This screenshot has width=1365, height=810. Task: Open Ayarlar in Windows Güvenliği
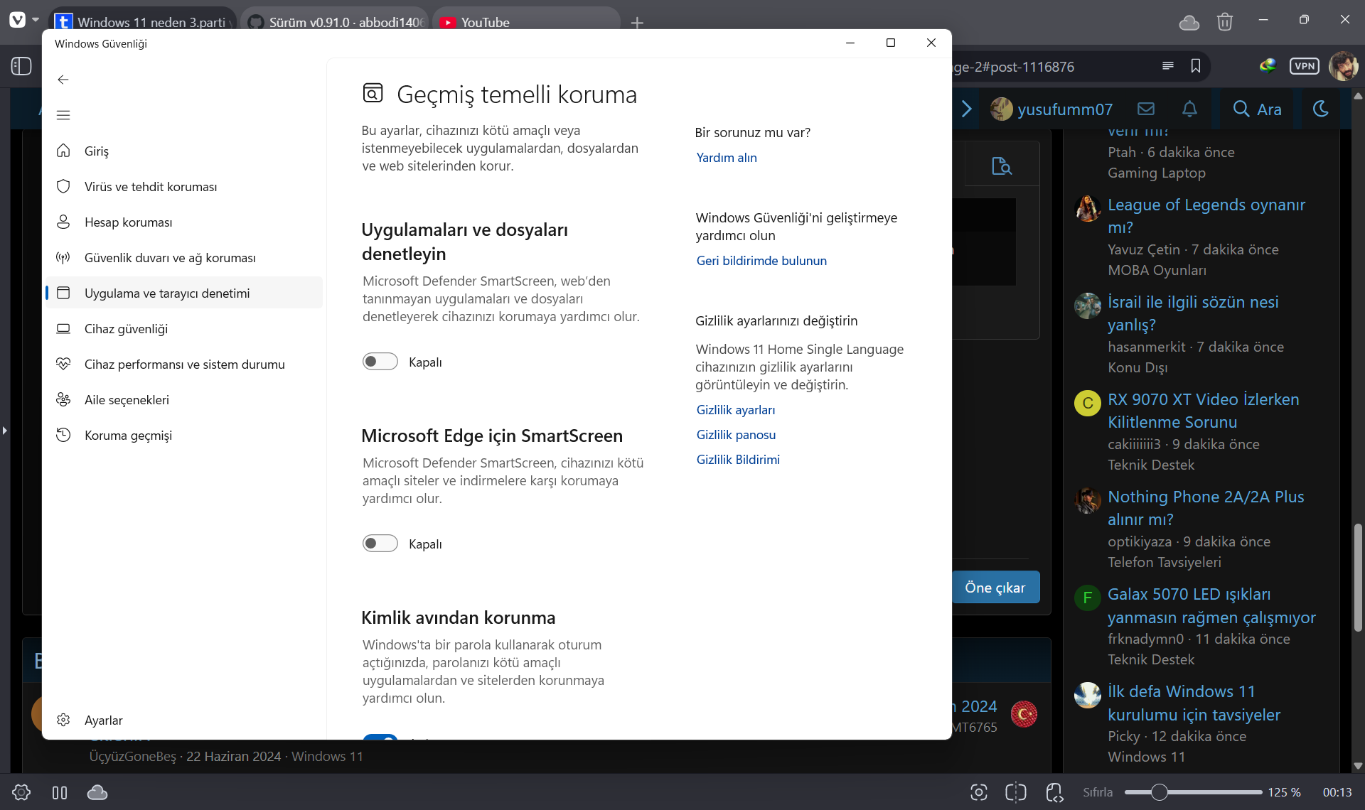click(x=183, y=720)
